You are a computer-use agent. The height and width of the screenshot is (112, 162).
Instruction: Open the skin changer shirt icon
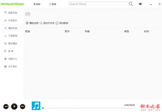point(140,4)
